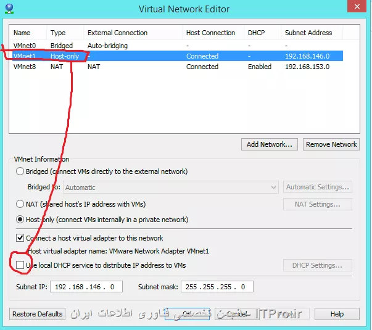Click the Connected cell in VMnet1 row
The height and width of the screenshot is (330, 372).
pyautogui.click(x=202, y=56)
